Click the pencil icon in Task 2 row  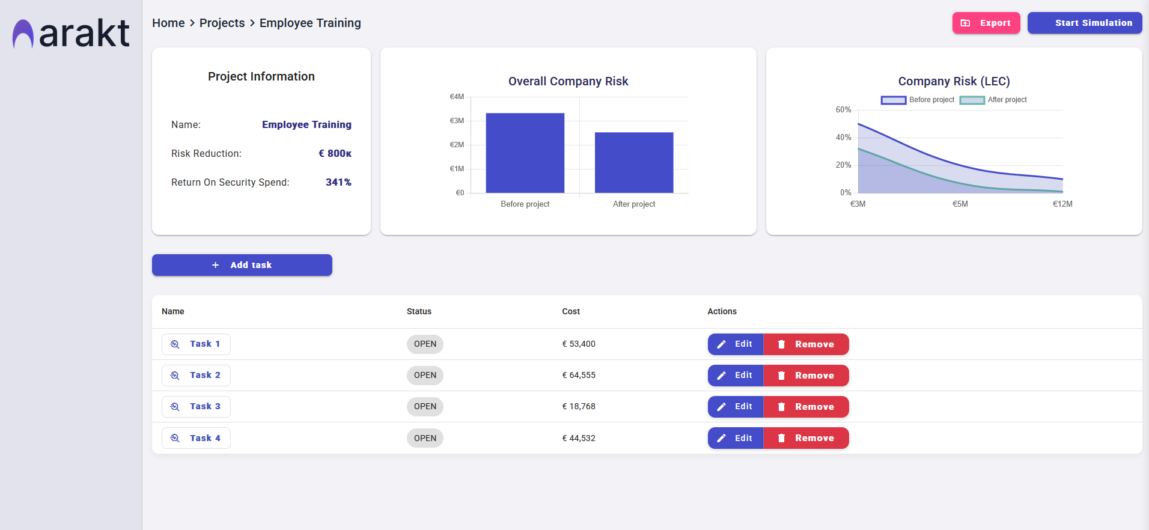point(722,376)
